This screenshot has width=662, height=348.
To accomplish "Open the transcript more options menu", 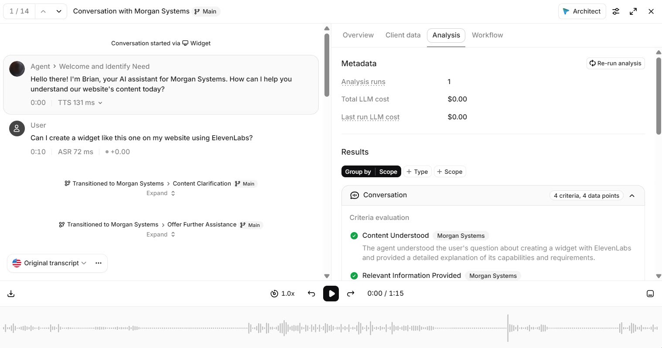I will tap(99, 263).
